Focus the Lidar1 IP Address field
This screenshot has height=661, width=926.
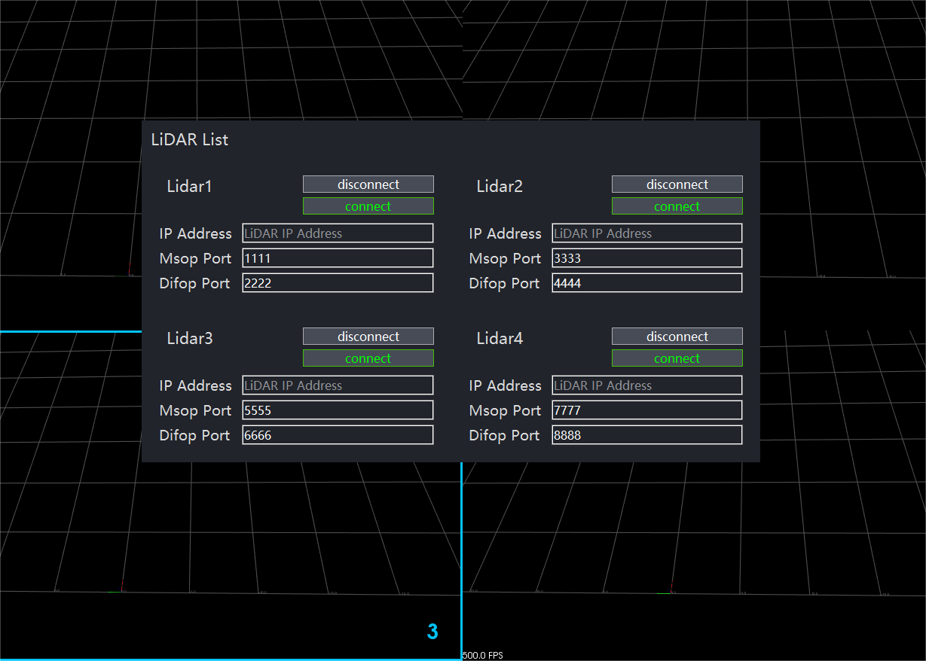pyautogui.click(x=338, y=233)
